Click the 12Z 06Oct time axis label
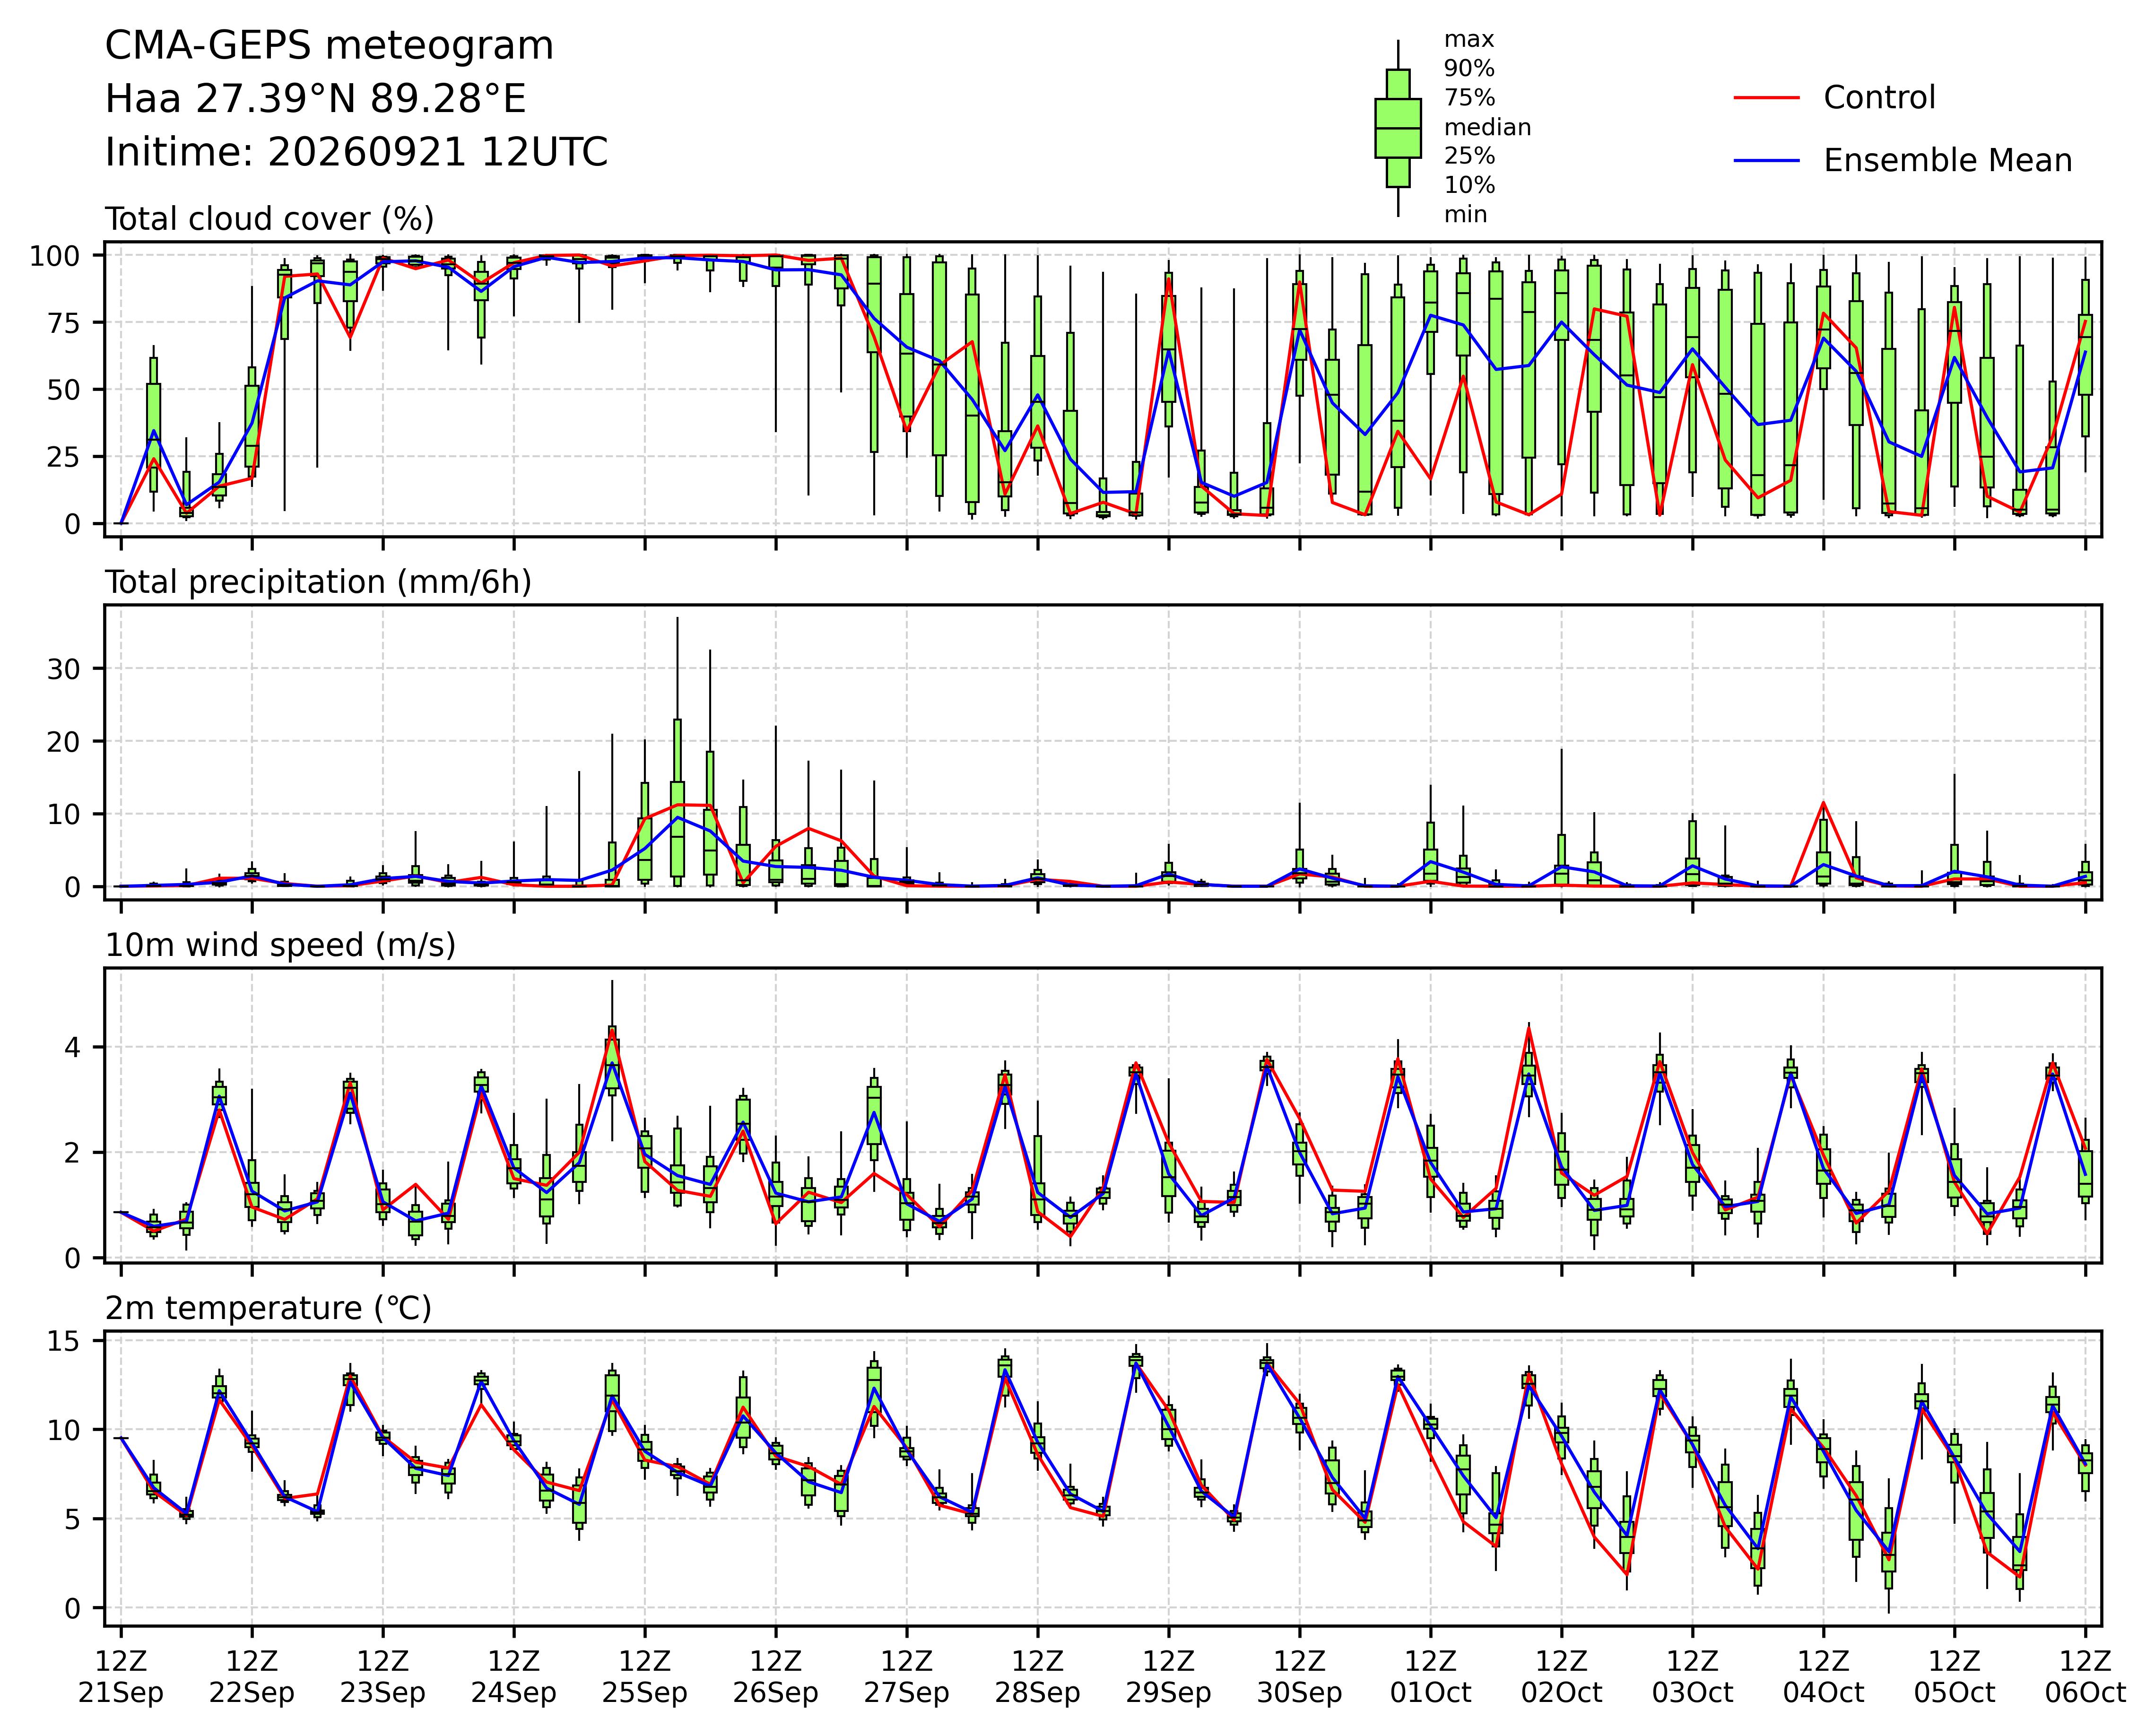The image size is (2155, 1736). pos(2084,1677)
